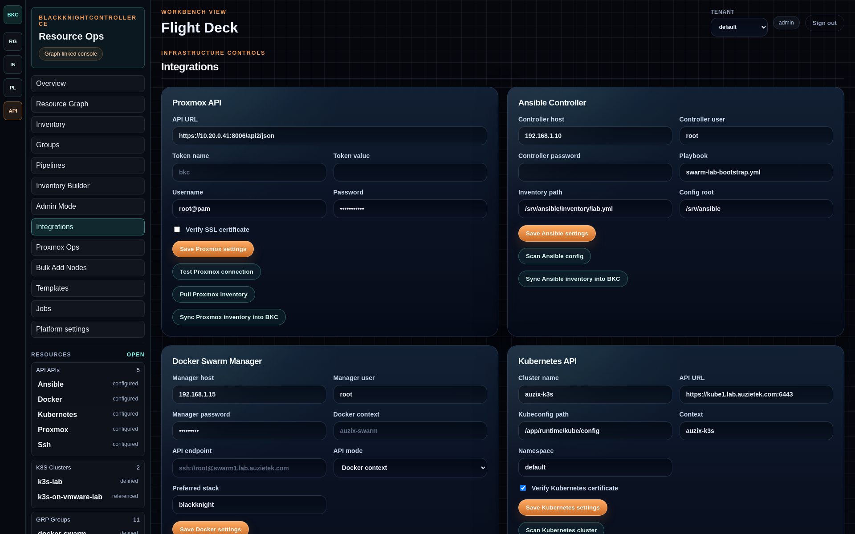Toggle Verify SSL certificate checkbox

coord(177,230)
